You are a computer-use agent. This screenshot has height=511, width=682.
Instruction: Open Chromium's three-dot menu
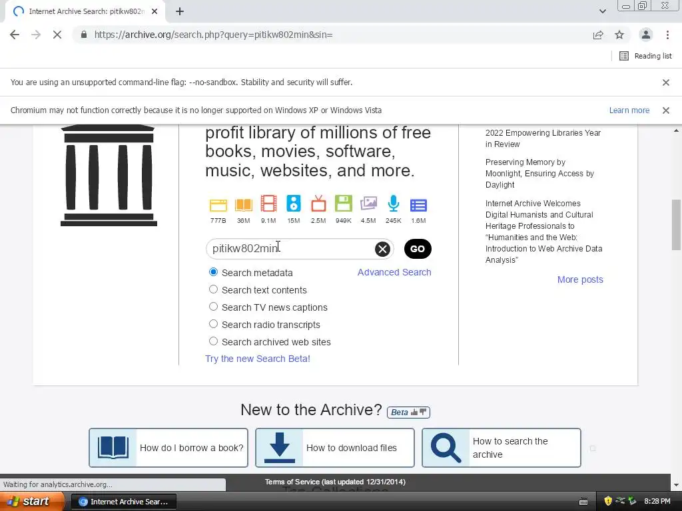click(667, 35)
